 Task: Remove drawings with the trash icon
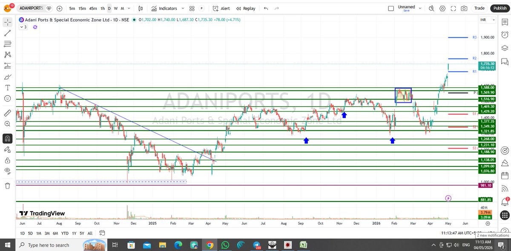click(8, 186)
